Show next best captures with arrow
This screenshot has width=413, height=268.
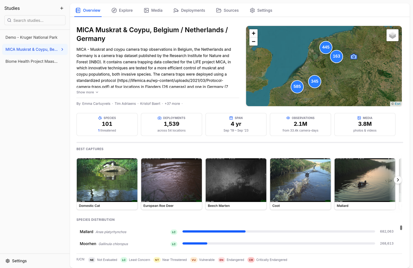(398, 180)
